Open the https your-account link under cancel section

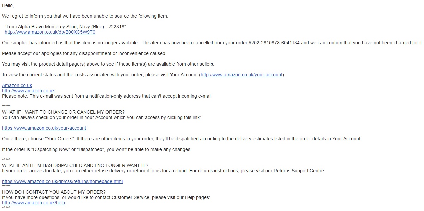[x=44, y=128]
